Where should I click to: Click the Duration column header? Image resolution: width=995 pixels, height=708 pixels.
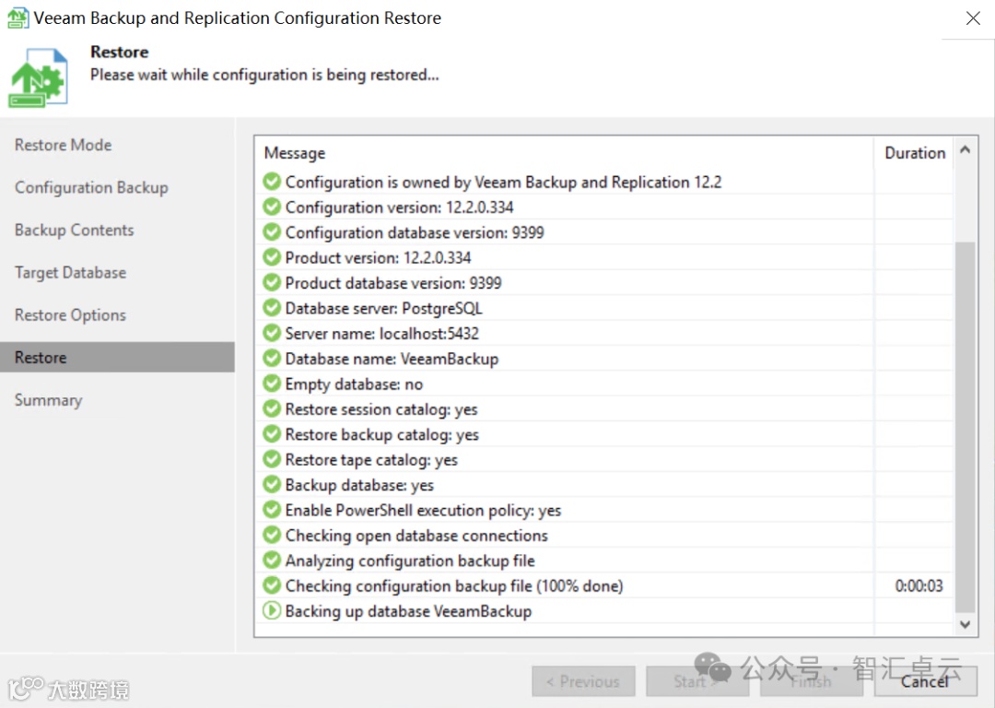click(x=915, y=153)
